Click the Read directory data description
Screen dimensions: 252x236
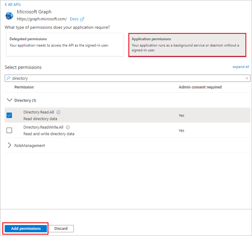coord(40,119)
